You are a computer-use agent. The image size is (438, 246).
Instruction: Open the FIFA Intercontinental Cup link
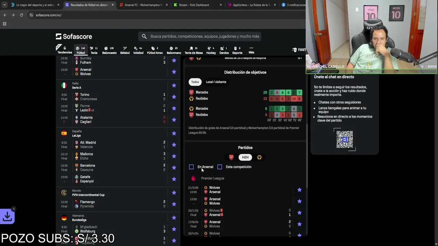click(x=88, y=195)
